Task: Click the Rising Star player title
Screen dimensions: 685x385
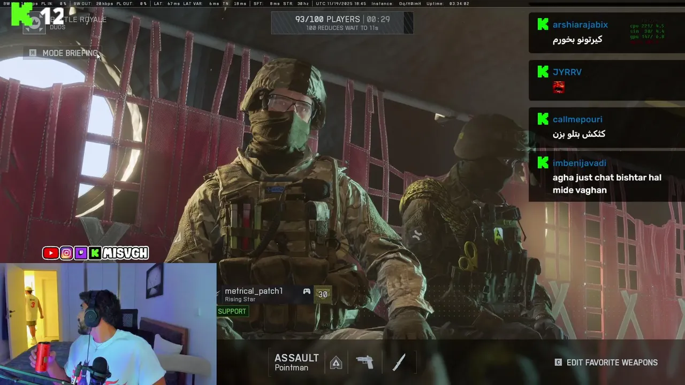Action: pyautogui.click(x=240, y=299)
